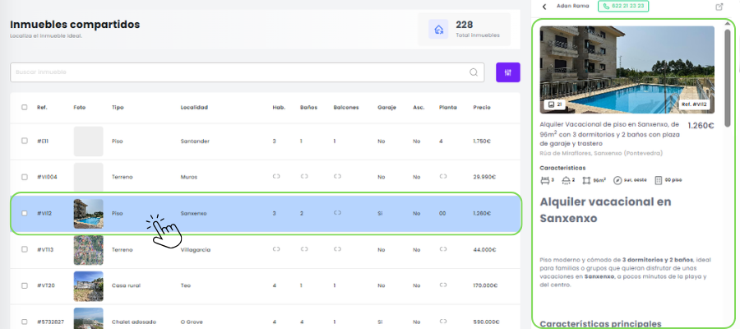Click the Rúa de Miraflores address text
The height and width of the screenshot is (329, 740).
601,154
